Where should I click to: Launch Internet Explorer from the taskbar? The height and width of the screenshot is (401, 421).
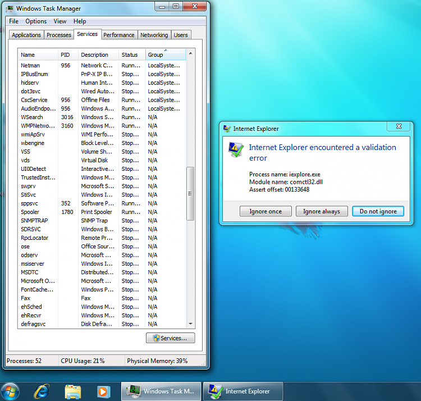pyautogui.click(x=42, y=391)
